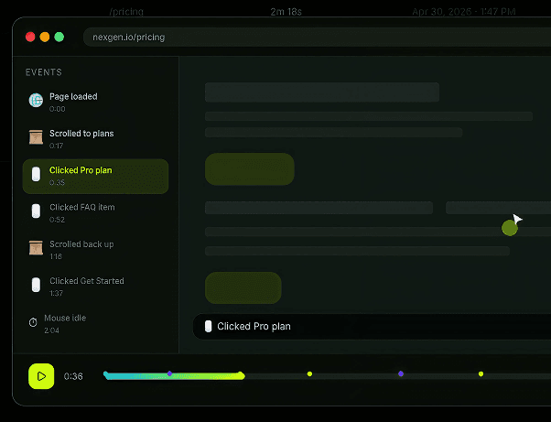Click the mouse icon in the event caption bar

tap(209, 327)
